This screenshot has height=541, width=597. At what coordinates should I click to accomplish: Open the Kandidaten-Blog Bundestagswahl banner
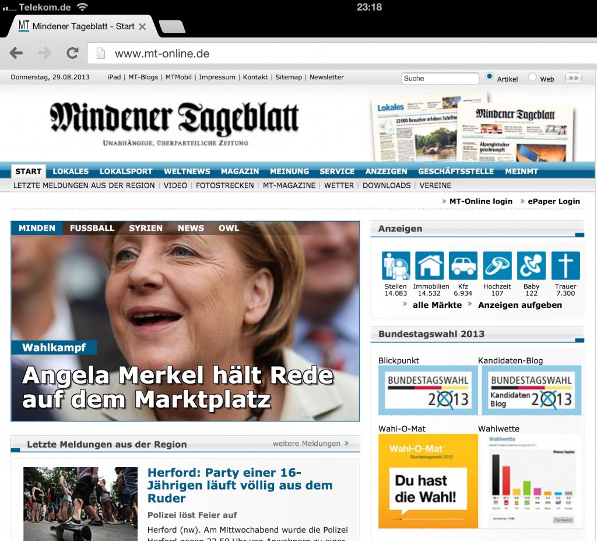coord(531,390)
